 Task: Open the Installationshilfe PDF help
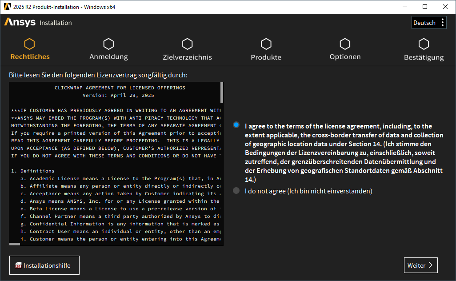click(44, 265)
